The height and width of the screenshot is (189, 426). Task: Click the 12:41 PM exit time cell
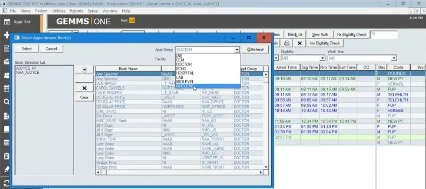(347, 121)
